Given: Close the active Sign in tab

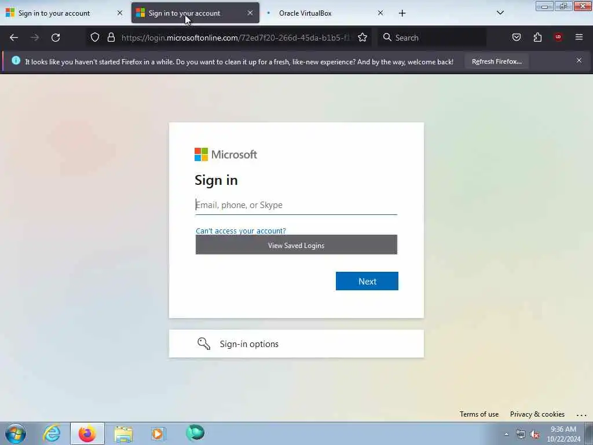Looking at the screenshot, I should (x=250, y=13).
